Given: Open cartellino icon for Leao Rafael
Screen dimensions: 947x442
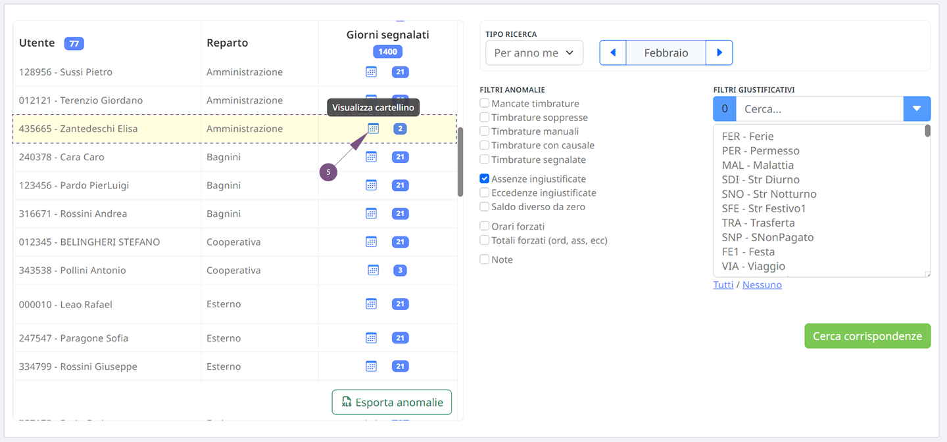Looking at the screenshot, I should point(371,304).
